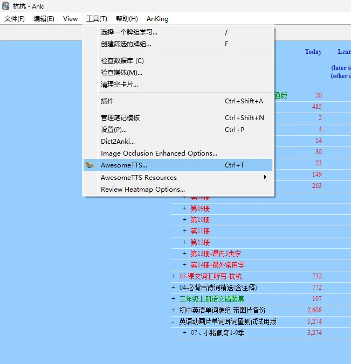This screenshot has width=351, height=364.
Task: Click the count 772 for 必背古诗词
Action: (x=317, y=288)
